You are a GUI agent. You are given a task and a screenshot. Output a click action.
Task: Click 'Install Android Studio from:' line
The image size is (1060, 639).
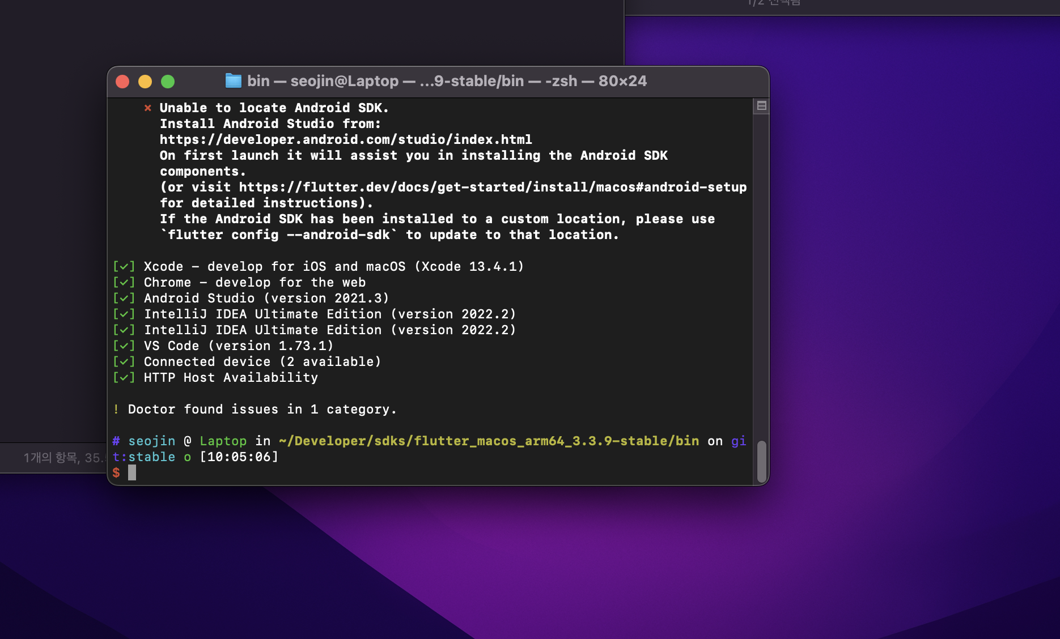click(x=270, y=123)
